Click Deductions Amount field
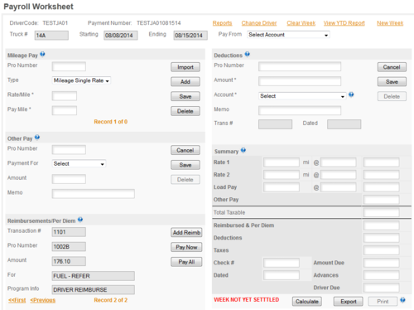Viewport: 414px width, 310px height. click(300, 81)
